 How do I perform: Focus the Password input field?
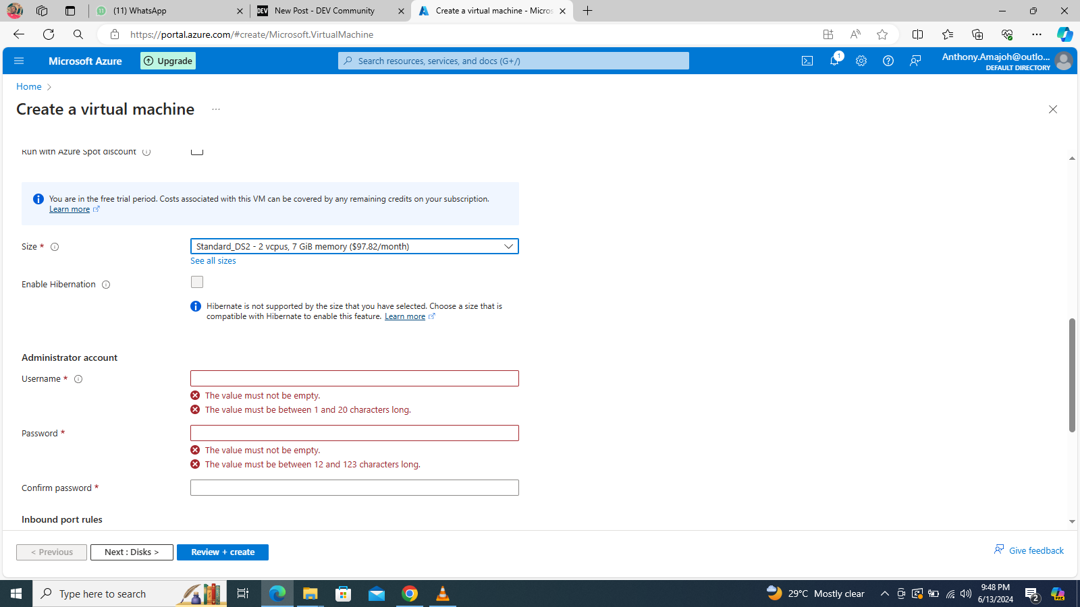354,433
